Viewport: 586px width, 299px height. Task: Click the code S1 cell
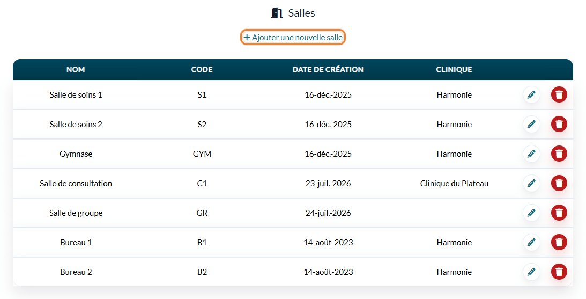202,95
